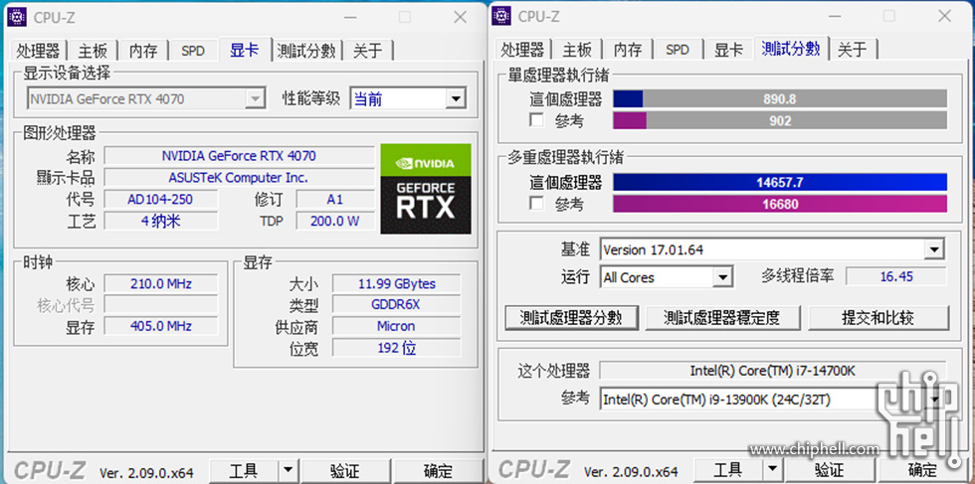Click the 类型 GDDR6X field
975x484 pixels.
397,304
